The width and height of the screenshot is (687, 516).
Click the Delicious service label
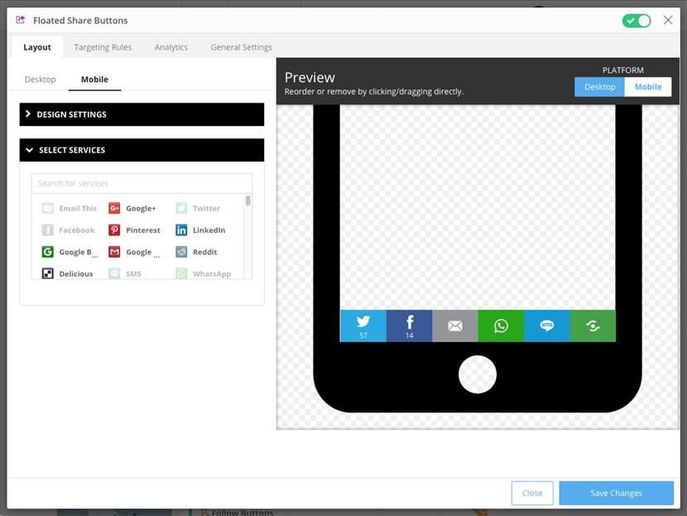click(76, 274)
